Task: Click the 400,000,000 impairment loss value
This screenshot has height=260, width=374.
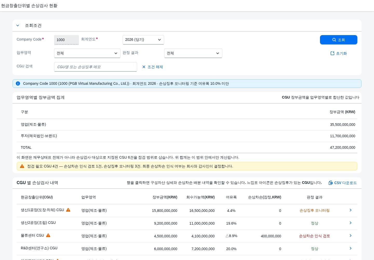Action: (271, 236)
